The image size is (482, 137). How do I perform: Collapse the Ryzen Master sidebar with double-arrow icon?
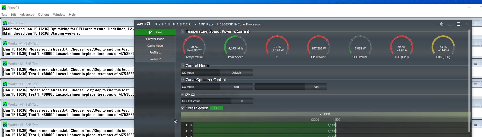(175, 121)
